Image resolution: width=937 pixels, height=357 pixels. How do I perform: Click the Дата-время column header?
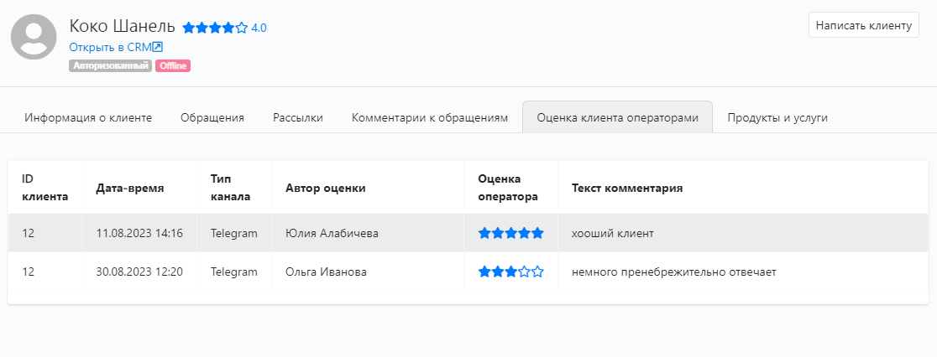click(129, 188)
